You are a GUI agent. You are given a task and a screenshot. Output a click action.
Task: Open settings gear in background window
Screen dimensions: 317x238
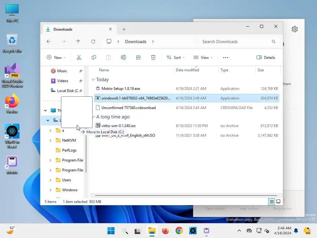coord(295,29)
